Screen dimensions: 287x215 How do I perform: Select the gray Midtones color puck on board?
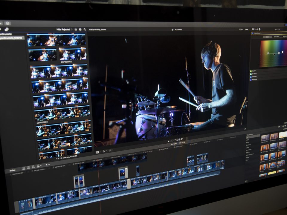(x=279, y=53)
